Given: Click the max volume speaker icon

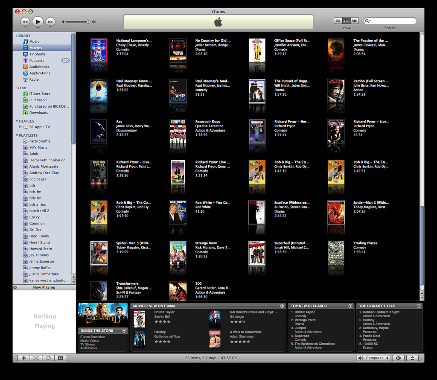Looking at the screenshot, I should 94,22.
